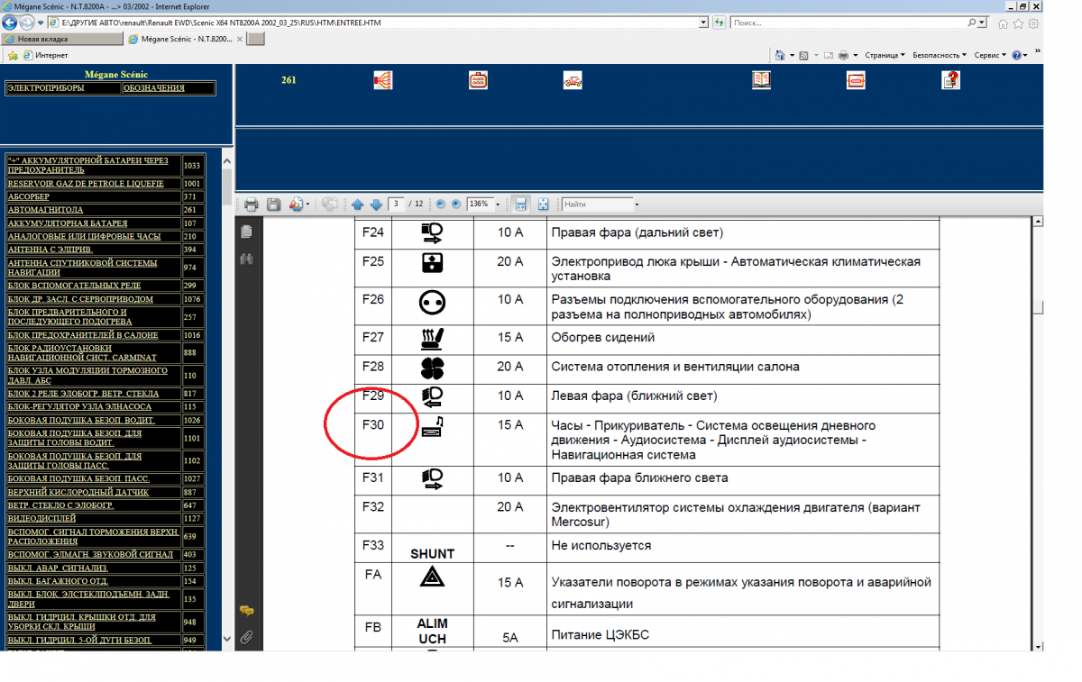Open the search provider dropdown arrow

(x=983, y=22)
